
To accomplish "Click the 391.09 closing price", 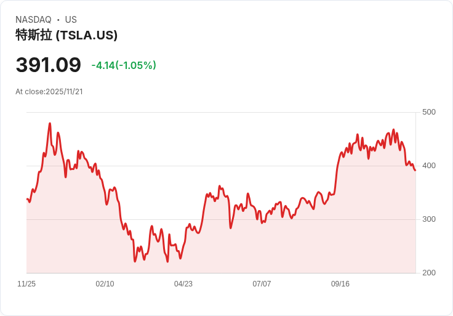I will (x=49, y=65).
